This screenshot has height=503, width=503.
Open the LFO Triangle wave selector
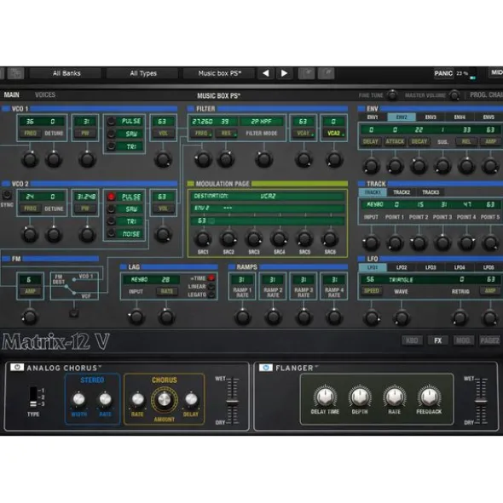pos(401,280)
